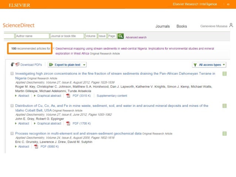Click the green list icon beside the zircon article
Screen dimensions: 236x177
pyautogui.click(x=225, y=74)
